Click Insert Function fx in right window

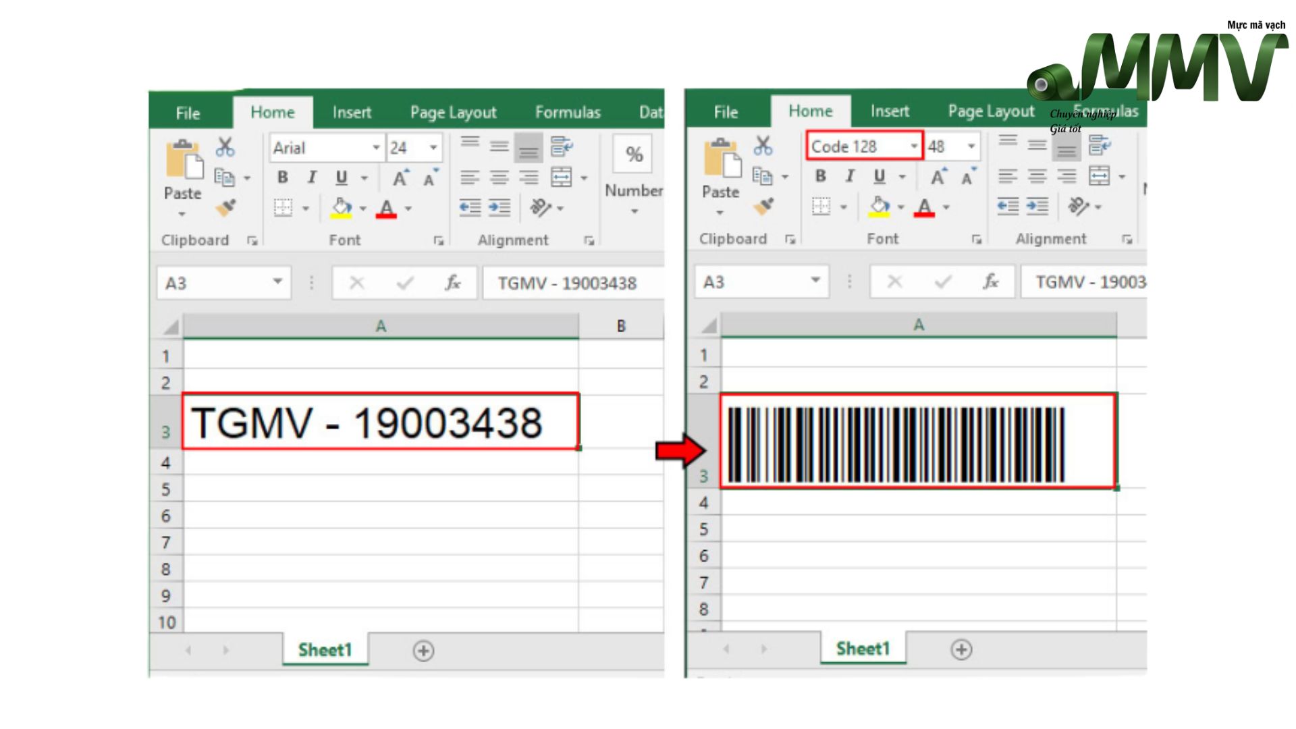pyautogui.click(x=991, y=281)
